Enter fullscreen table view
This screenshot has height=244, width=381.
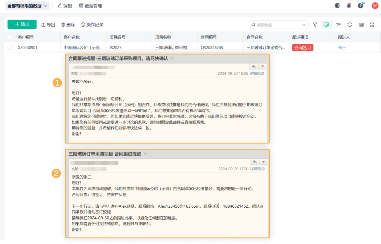pos(372,25)
